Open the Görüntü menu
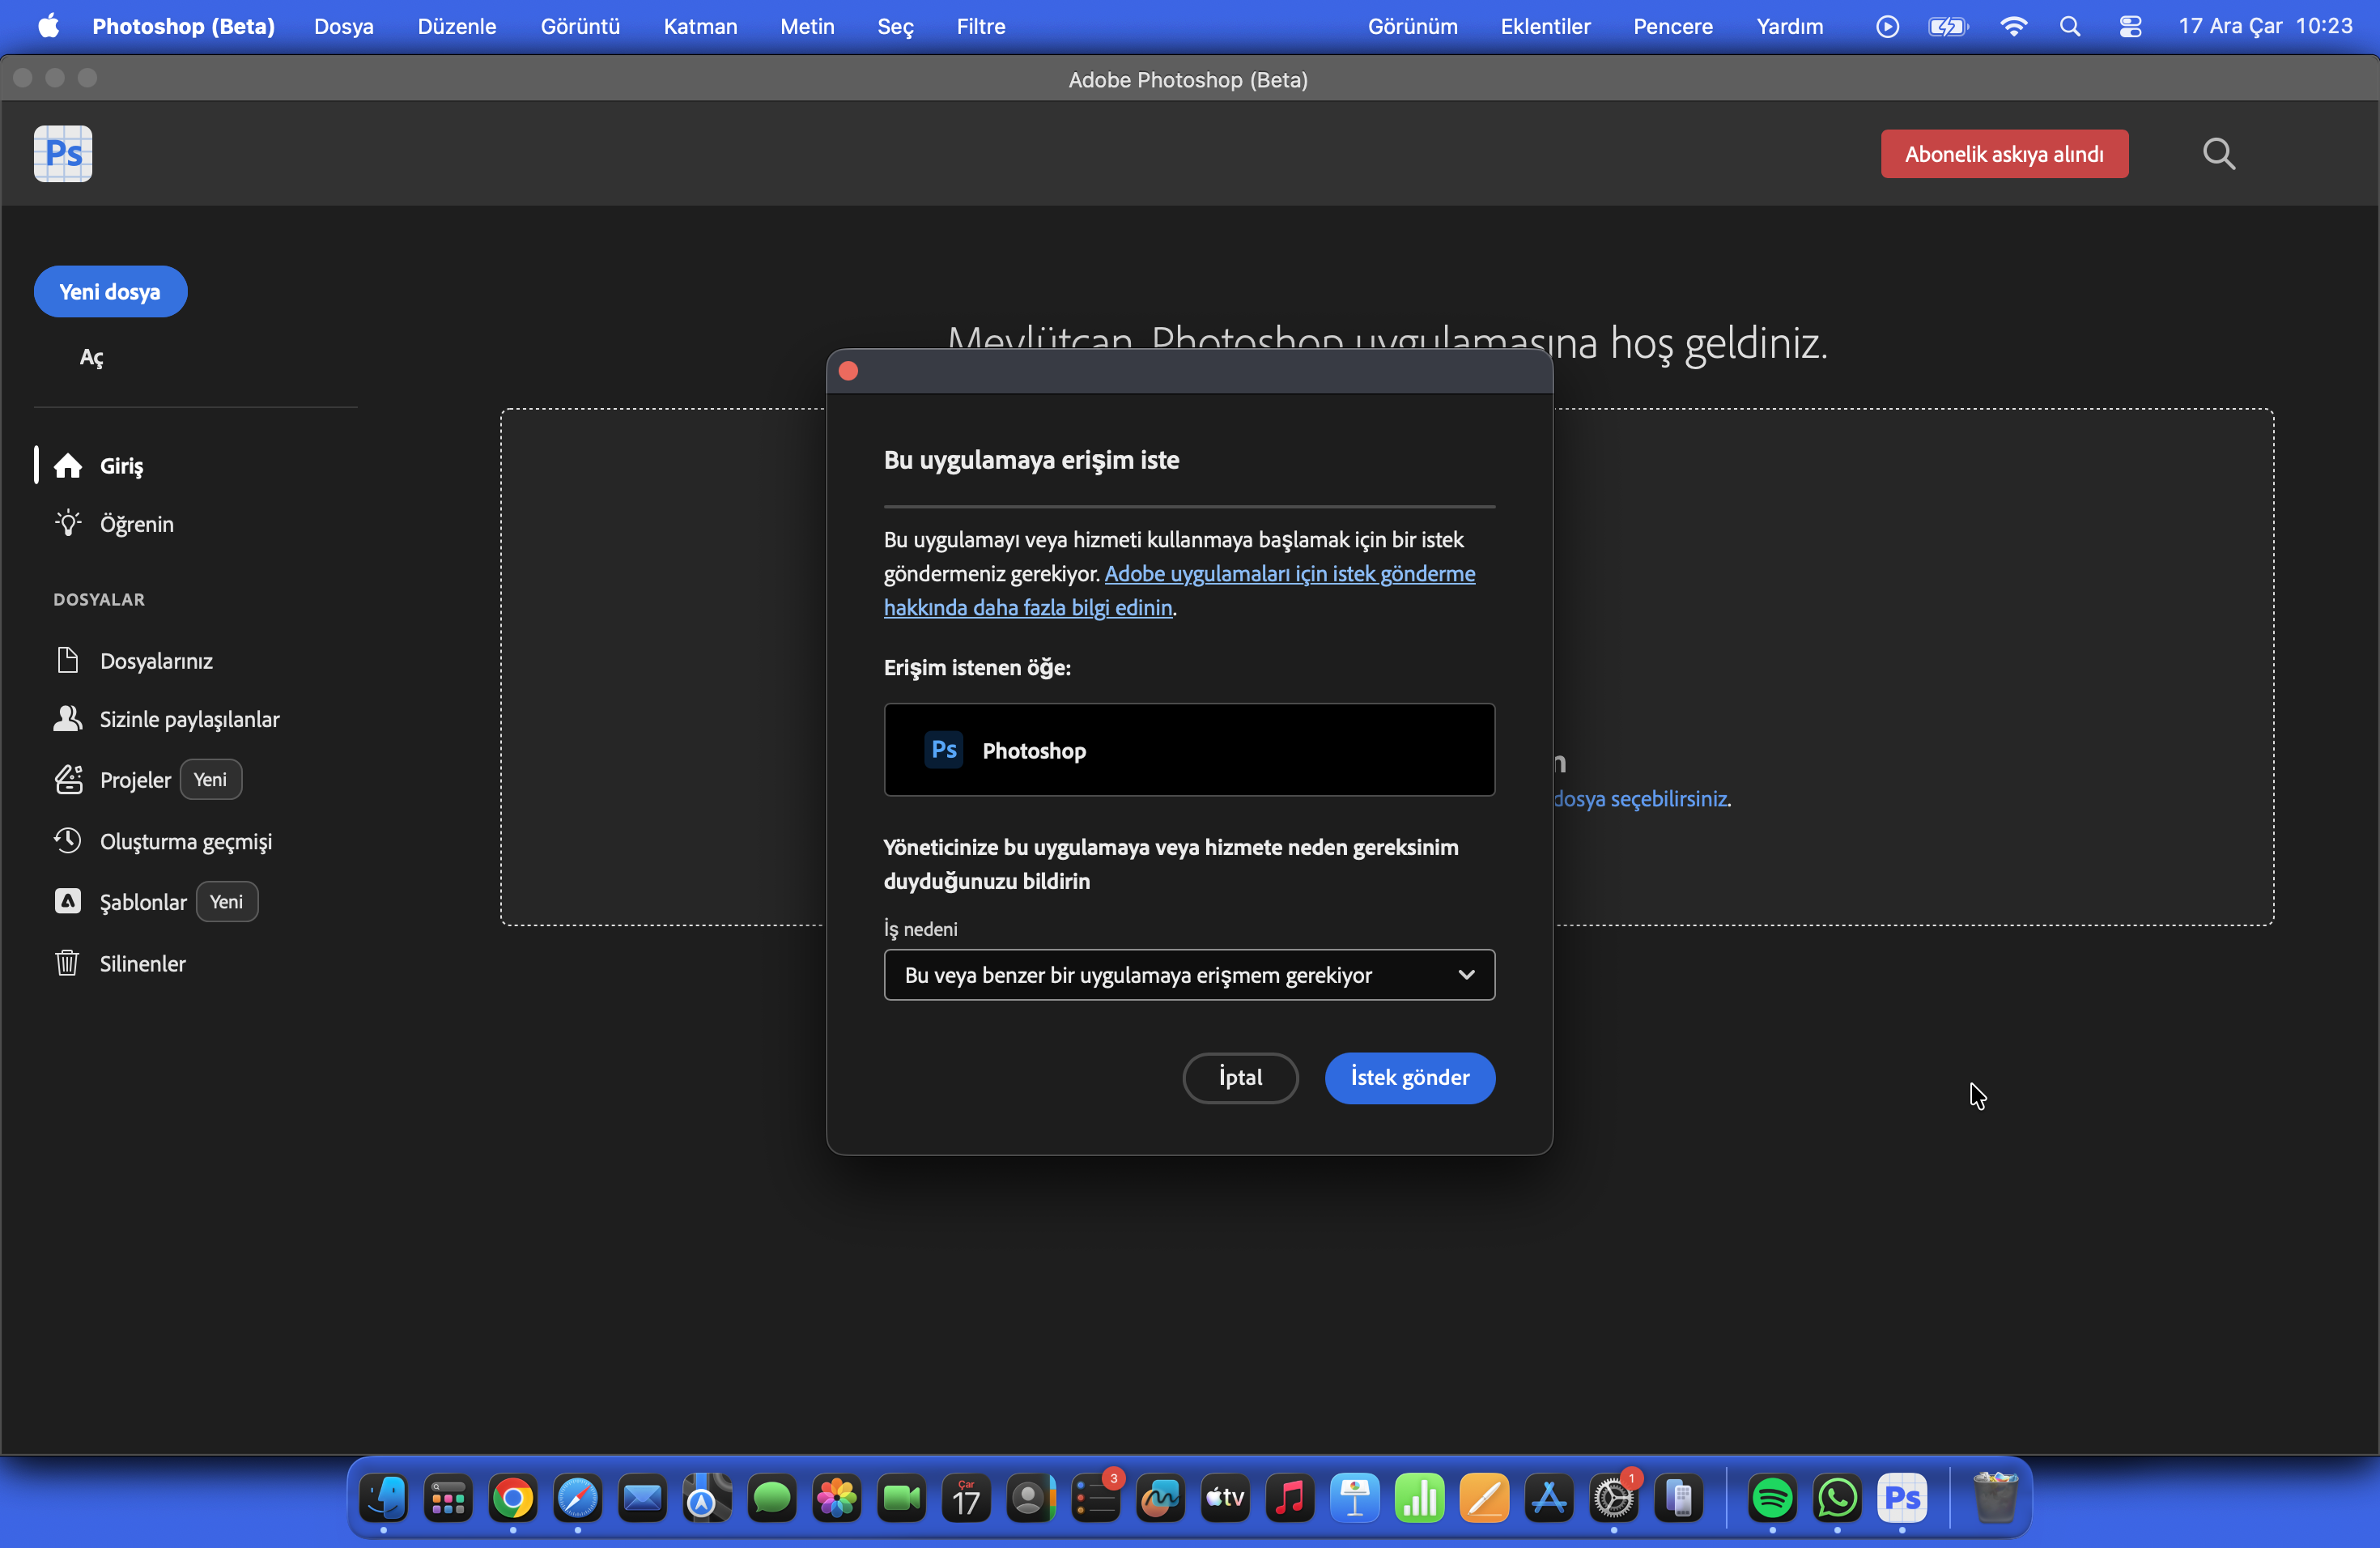This screenshot has width=2380, height=1548. [x=580, y=26]
